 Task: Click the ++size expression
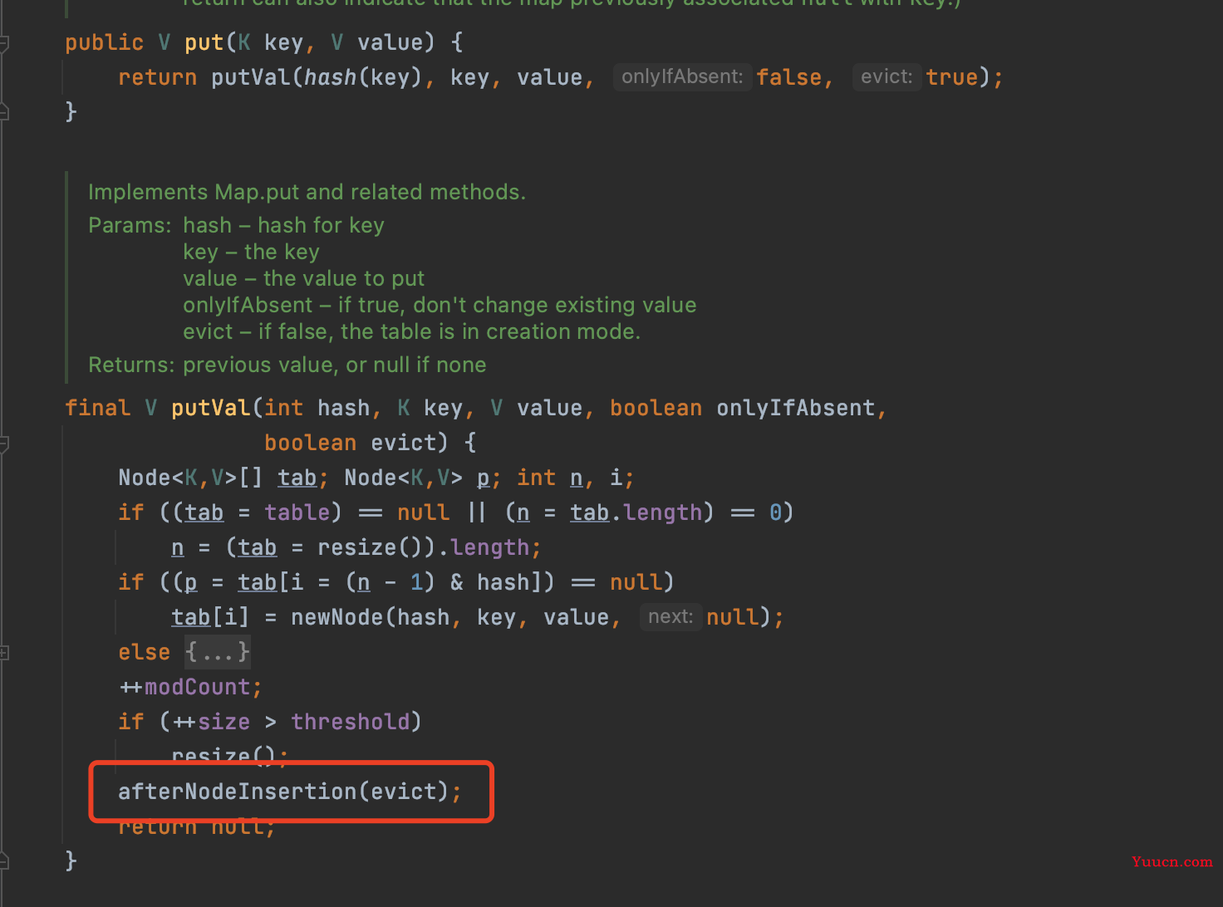tap(210, 722)
